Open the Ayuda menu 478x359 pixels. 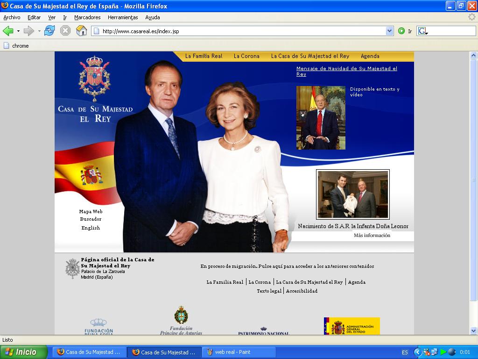153,17
